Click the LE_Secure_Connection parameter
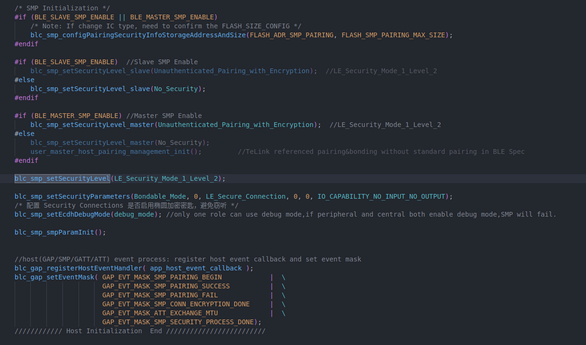 pyautogui.click(x=245, y=196)
